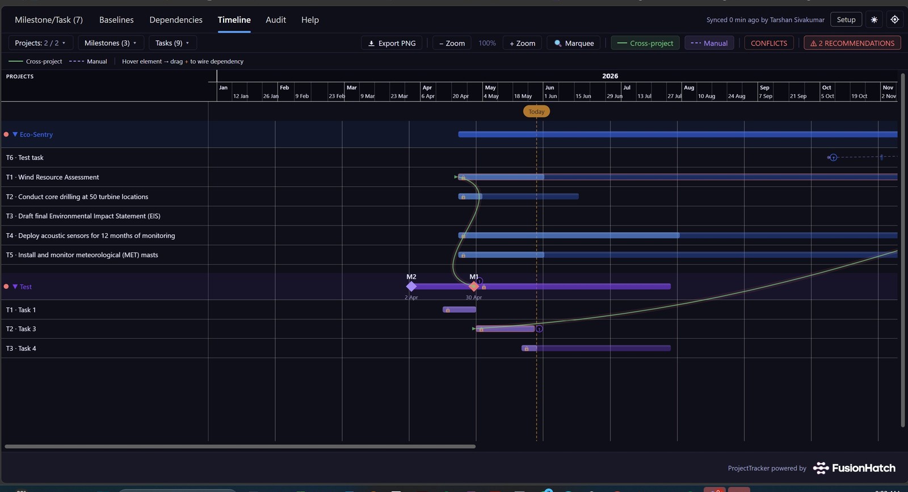Select row T2 · Task 3

pyautogui.click(x=104, y=329)
